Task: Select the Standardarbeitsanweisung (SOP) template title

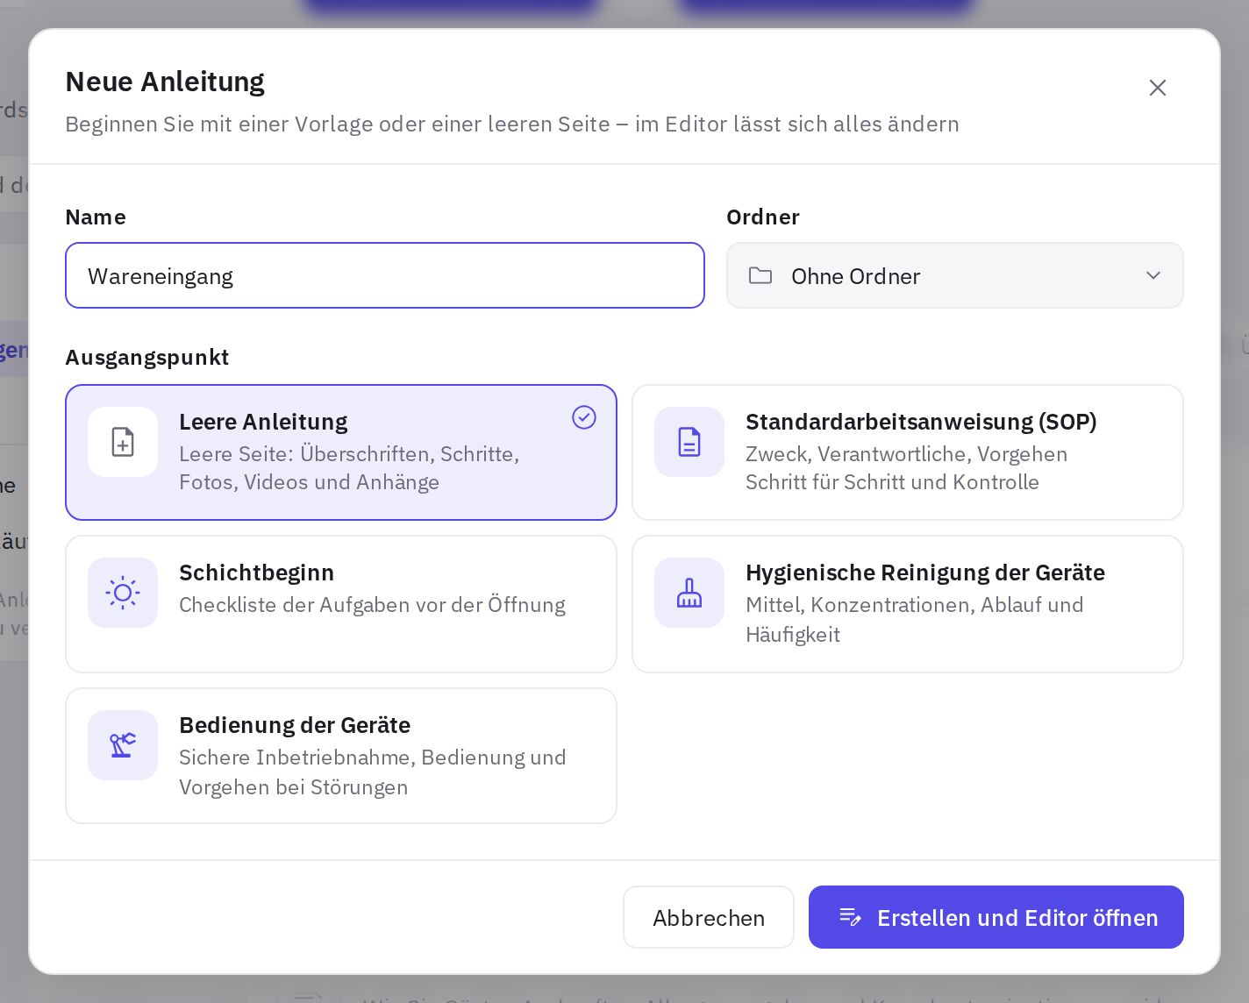Action: click(x=921, y=422)
